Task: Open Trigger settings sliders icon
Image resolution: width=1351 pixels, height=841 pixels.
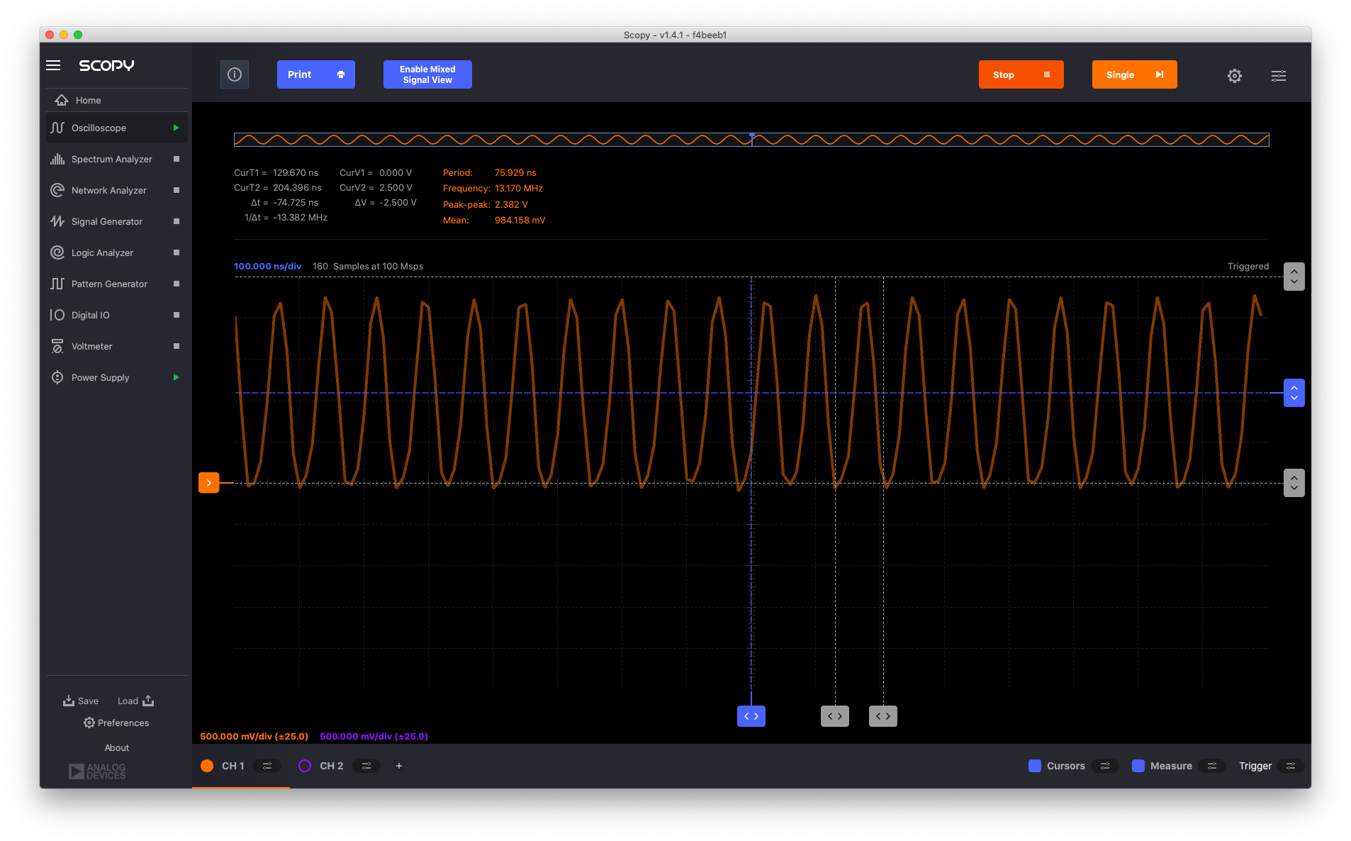Action: tap(1291, 766)
